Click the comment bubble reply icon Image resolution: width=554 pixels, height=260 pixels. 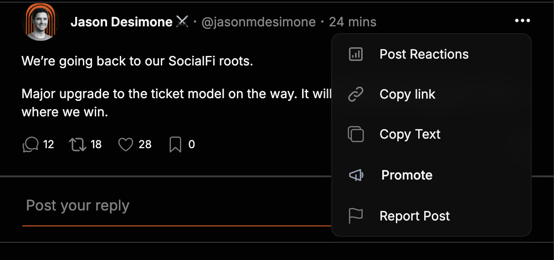pos(31,145)
